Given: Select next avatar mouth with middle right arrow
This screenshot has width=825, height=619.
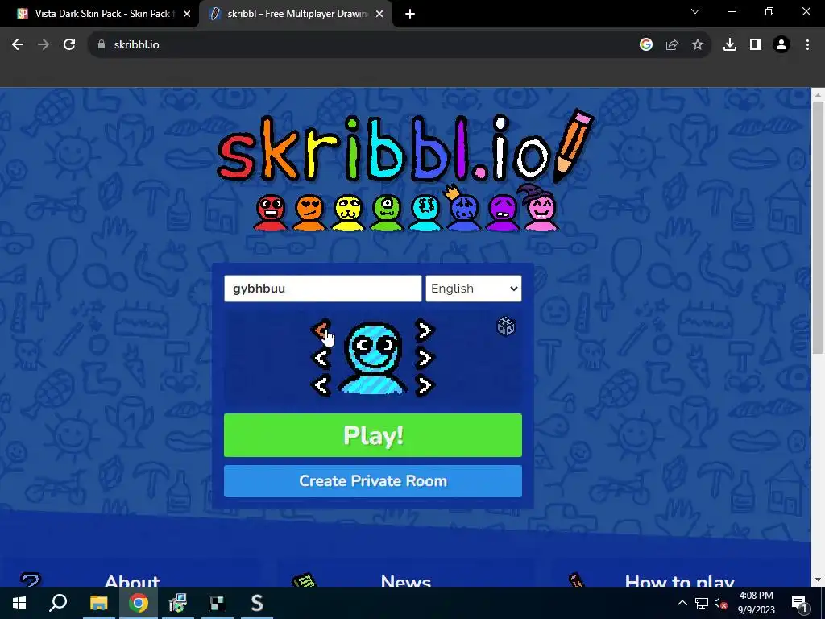Looking at the screenshot, I should coord(424,358).
